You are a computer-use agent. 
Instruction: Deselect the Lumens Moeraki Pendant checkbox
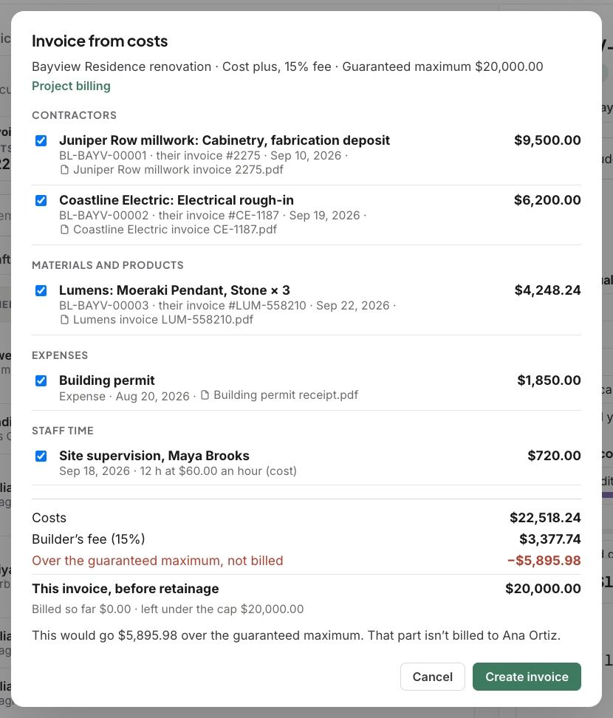[x=41, y=291]
